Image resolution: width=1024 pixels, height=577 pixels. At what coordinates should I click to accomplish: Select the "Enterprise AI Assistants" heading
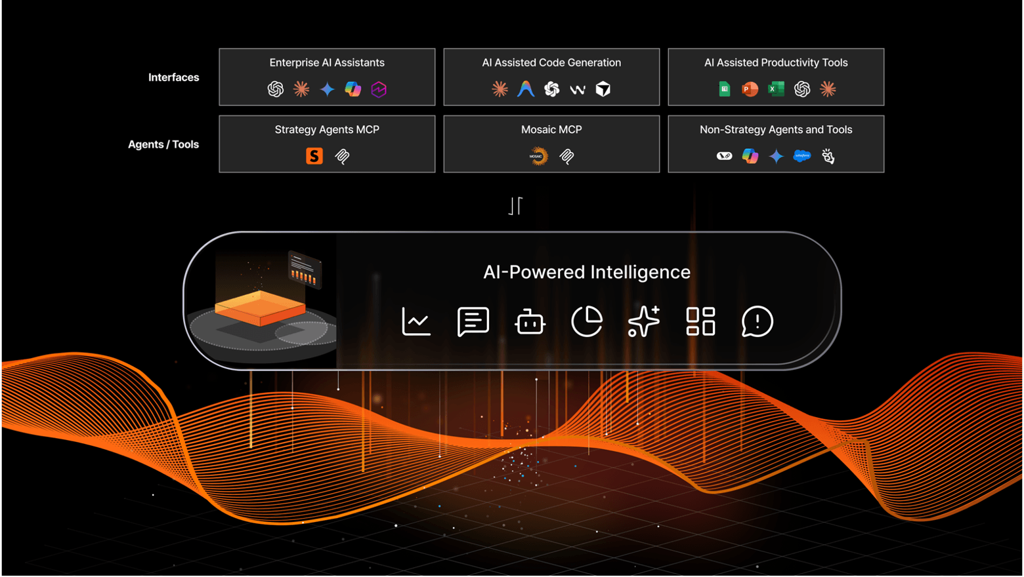tap(327, 63)
